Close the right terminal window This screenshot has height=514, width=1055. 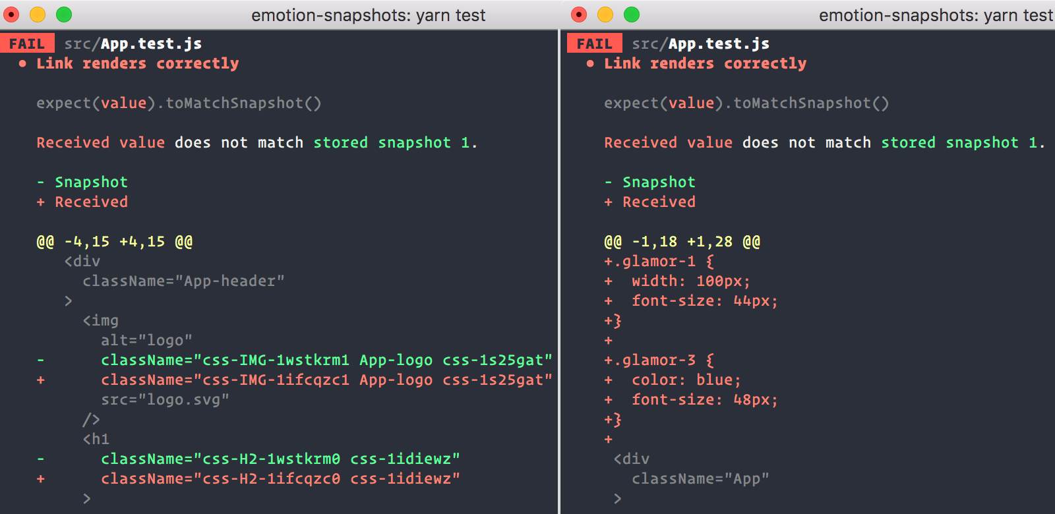coord(579,14)
